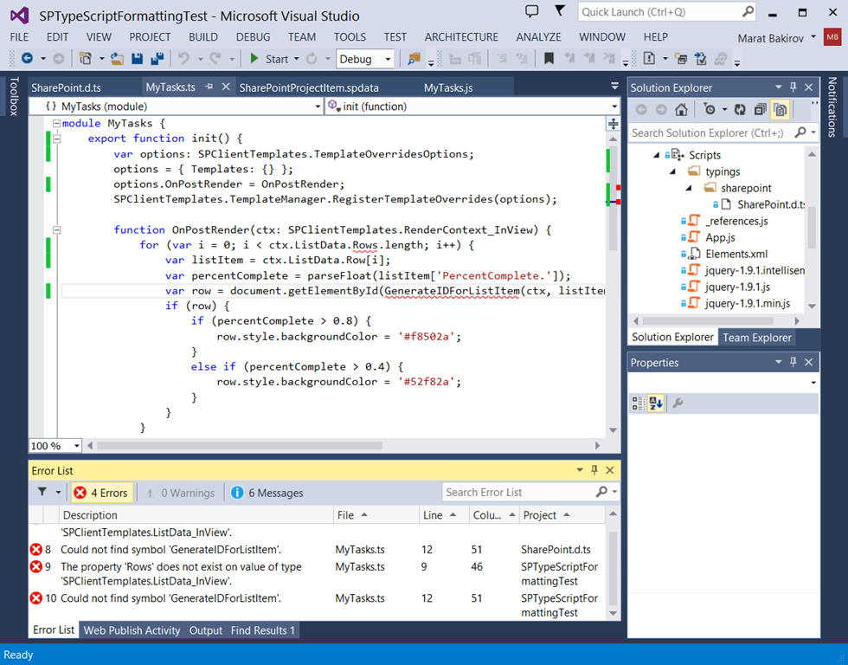Toggle a bookmark with the bookmark icon
The width and height of the screenshot is (848, 665).
click(549, 58)
